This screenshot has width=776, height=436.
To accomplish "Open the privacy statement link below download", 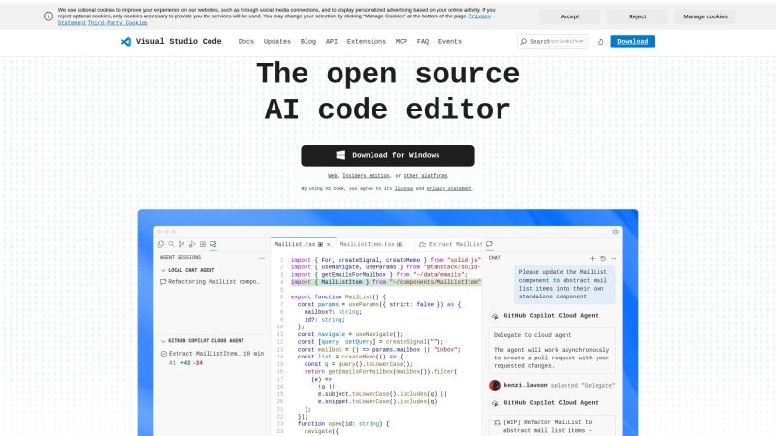I will tap(449, 189).
